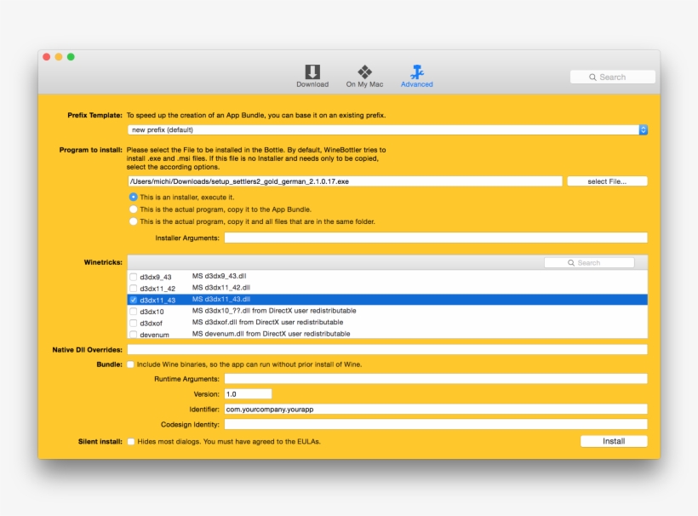
Task: Select 'MS d3dx9_43.dll' row text
Action: (219, 276)
